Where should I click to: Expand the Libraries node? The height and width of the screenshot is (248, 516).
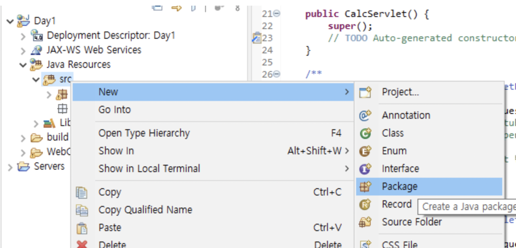tap(36, 124)
